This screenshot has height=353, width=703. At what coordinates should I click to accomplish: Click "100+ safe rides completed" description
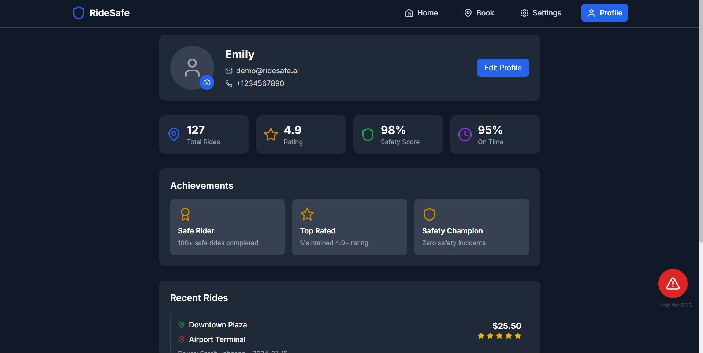click(218, 243)
